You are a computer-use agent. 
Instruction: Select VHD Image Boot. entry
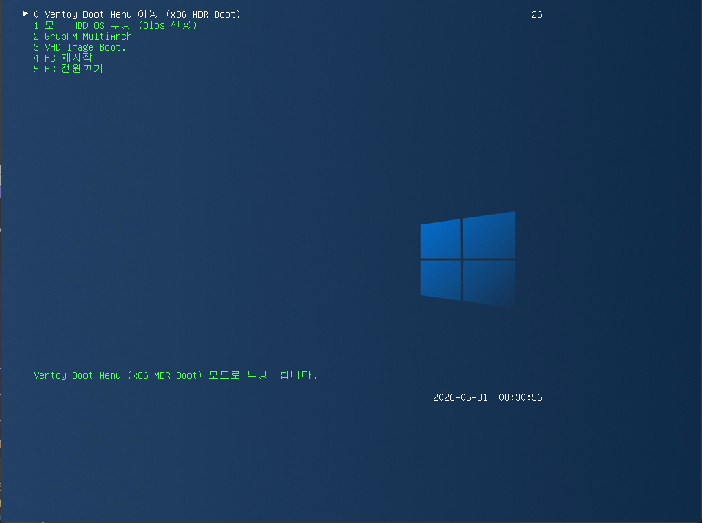(79, 47)
